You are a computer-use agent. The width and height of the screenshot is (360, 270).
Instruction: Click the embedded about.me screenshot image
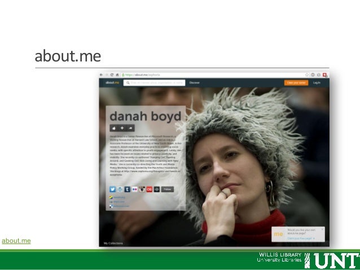tap(214, 160)
